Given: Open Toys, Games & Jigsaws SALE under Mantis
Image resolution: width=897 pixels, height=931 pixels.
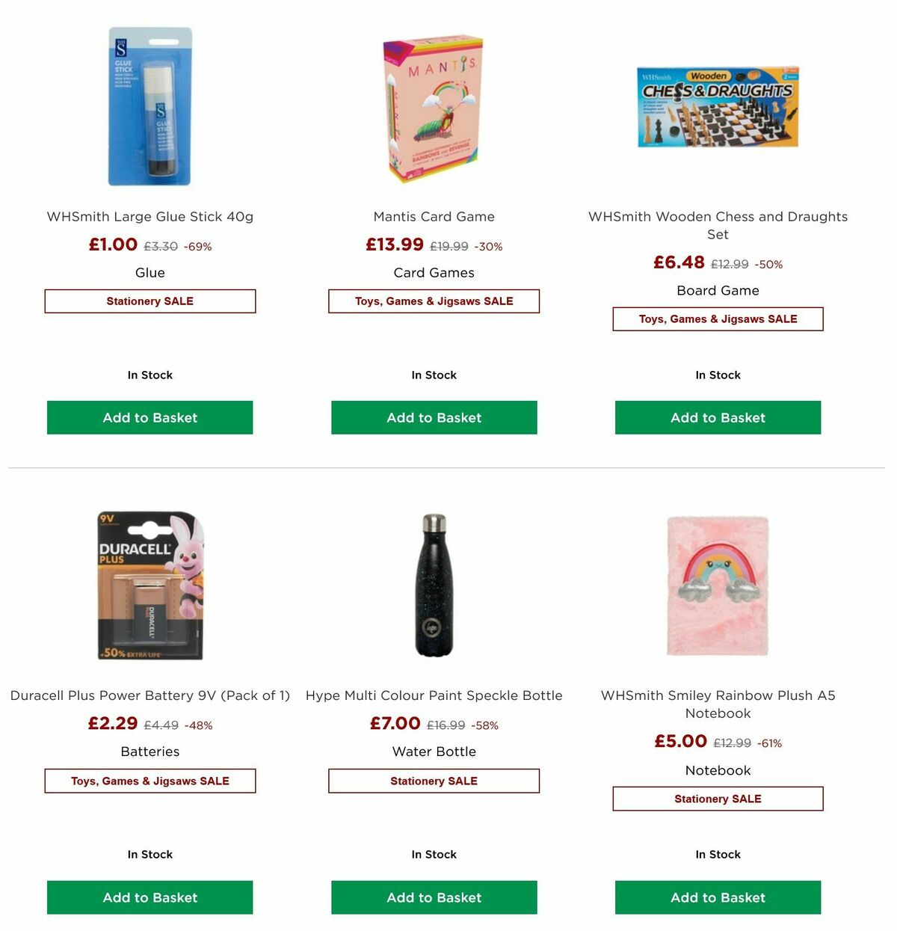Looking at the screenshot, I should coord(434,301).
